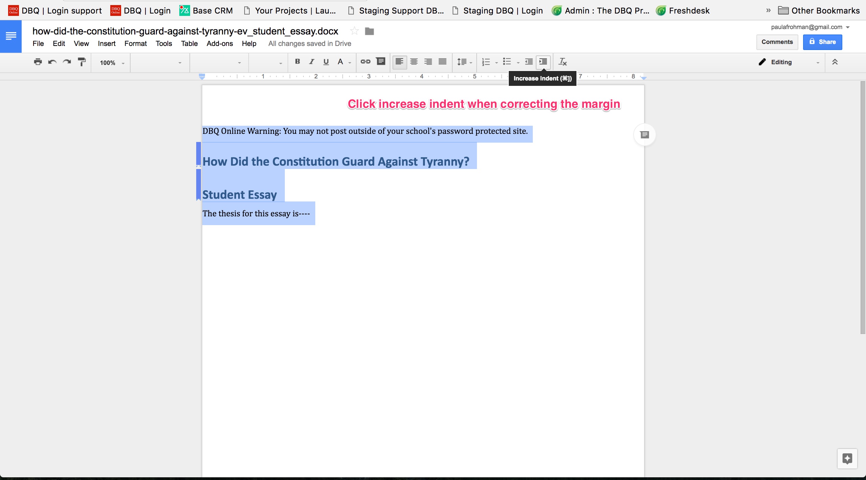Toggle italic formatting

[312, 62]
